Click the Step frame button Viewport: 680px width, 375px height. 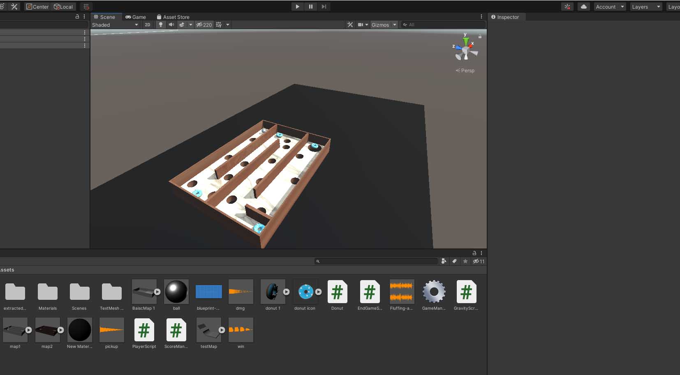(x=324, y=7)
